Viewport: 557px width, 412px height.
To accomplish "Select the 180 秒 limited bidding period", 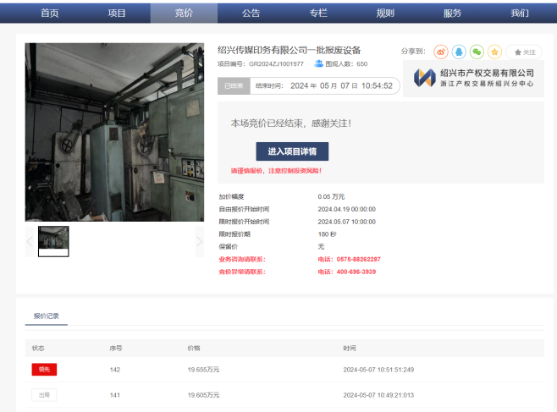I will [327, 234].
